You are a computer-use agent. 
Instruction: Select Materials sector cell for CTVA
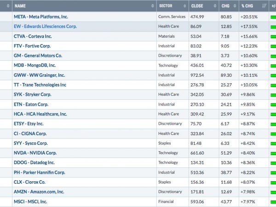tap(167, 36)
